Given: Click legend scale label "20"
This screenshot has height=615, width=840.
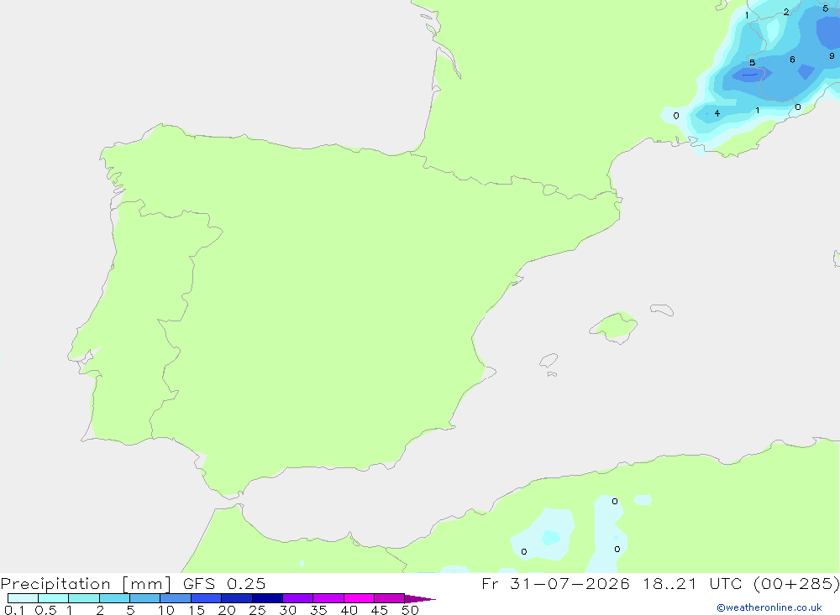Looking at the screenshot, I should tap(227, 610).
